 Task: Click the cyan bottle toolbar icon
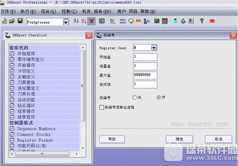(175, 21)
